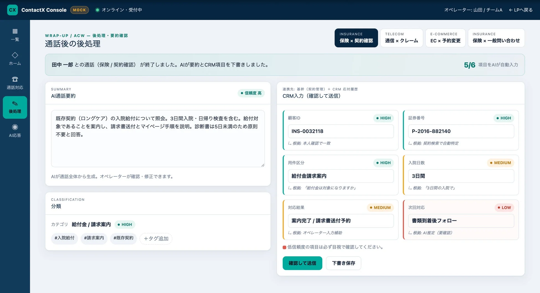Click the ＋タグ追加 button
This screenshot has width=540, height=293.
click(x=156, y=239)
